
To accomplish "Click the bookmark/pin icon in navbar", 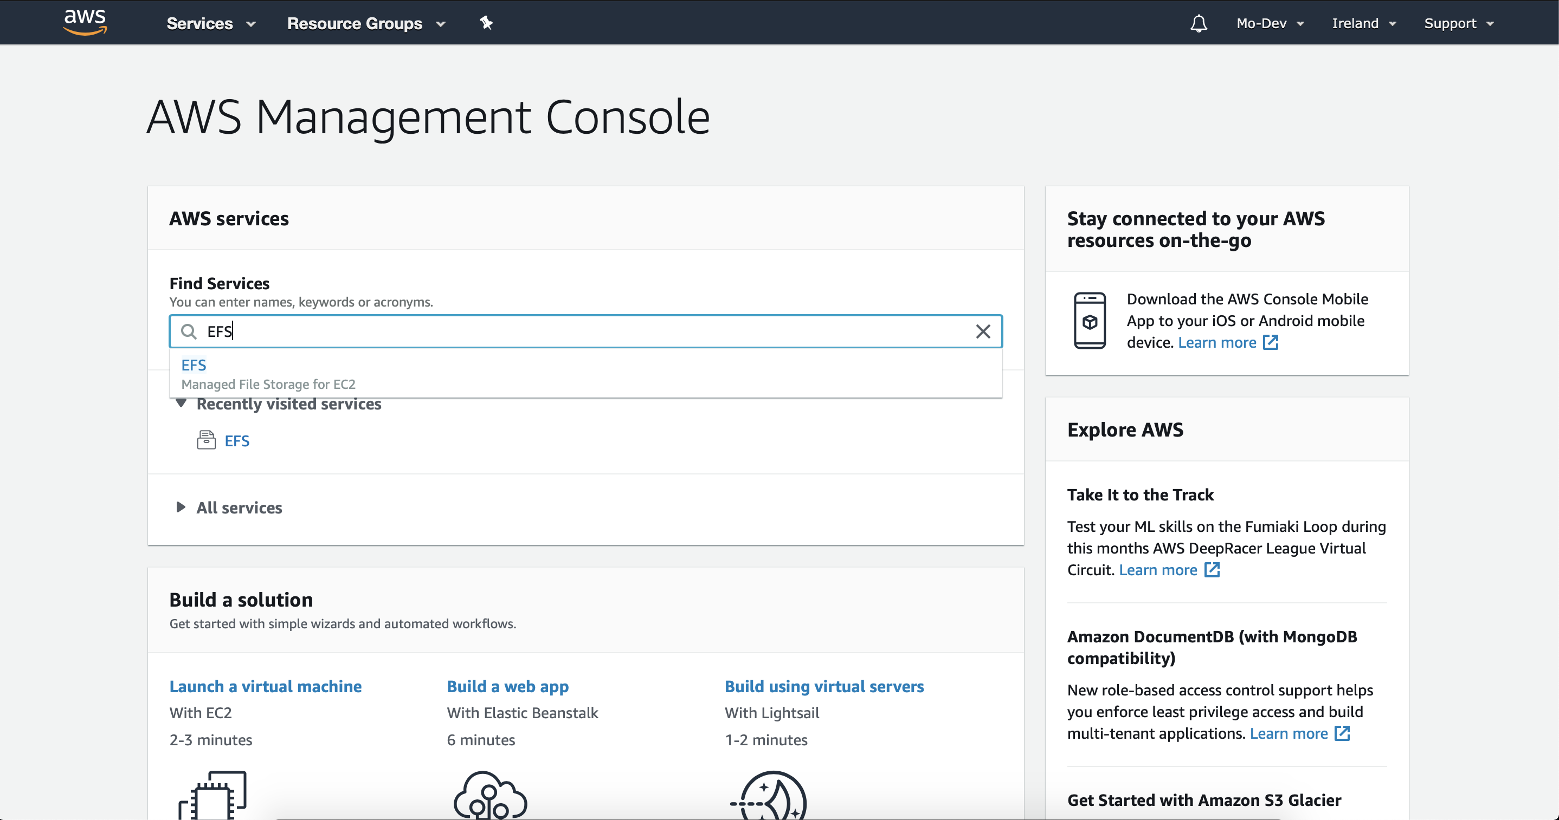I will pyautogui.click(x=486, y=23).
